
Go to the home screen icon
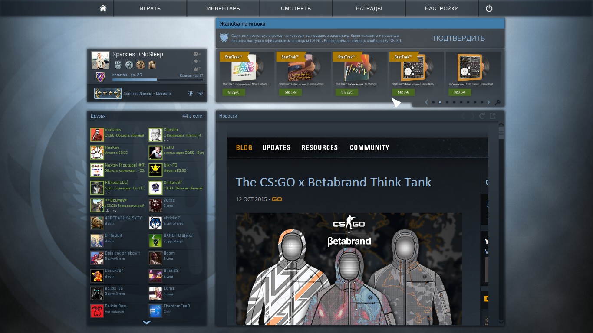[x=103, y=8]
